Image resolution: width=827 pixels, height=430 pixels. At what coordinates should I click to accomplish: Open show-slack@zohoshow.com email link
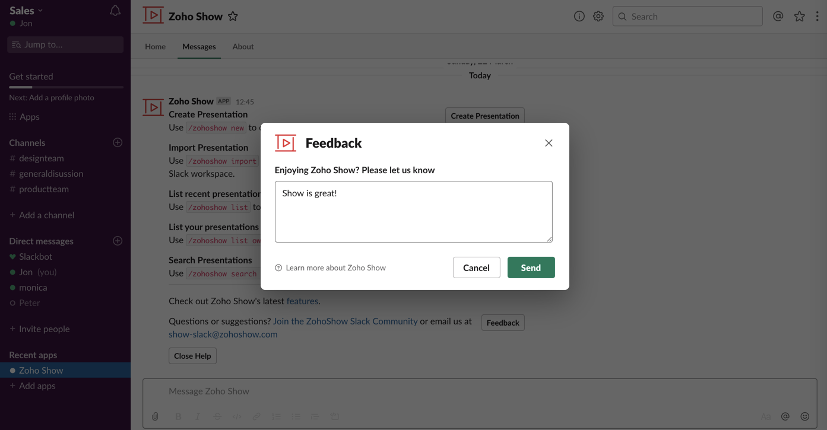223,335
